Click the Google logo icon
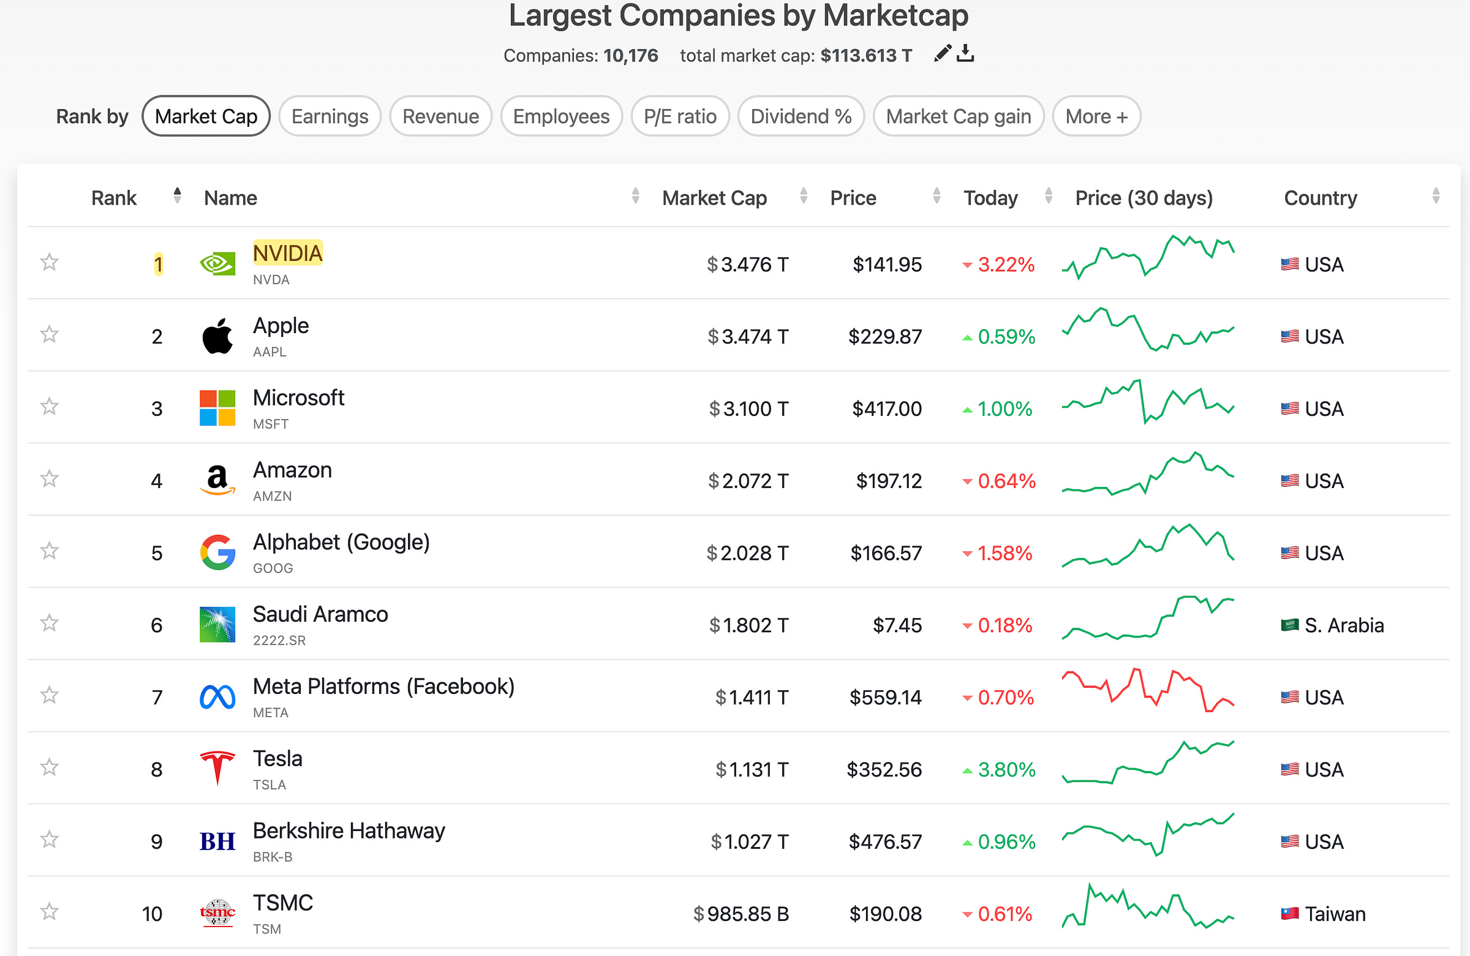The height and width of the screenshot is (956, 1470). (x=217, y=552)
